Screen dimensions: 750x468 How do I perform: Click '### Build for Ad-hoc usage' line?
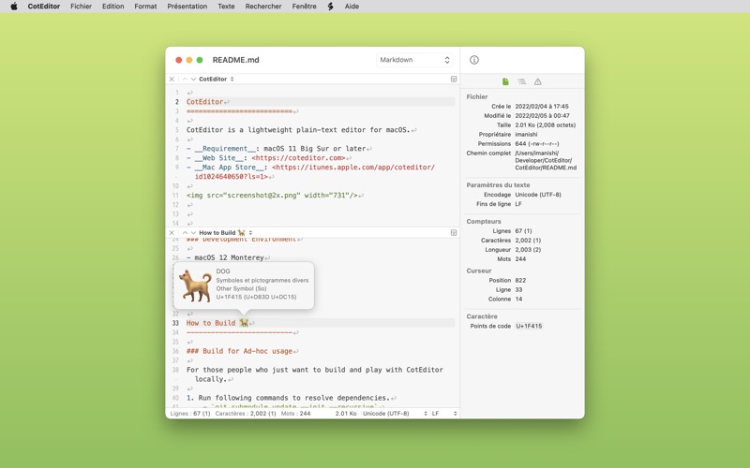click(x=239, y=351)
